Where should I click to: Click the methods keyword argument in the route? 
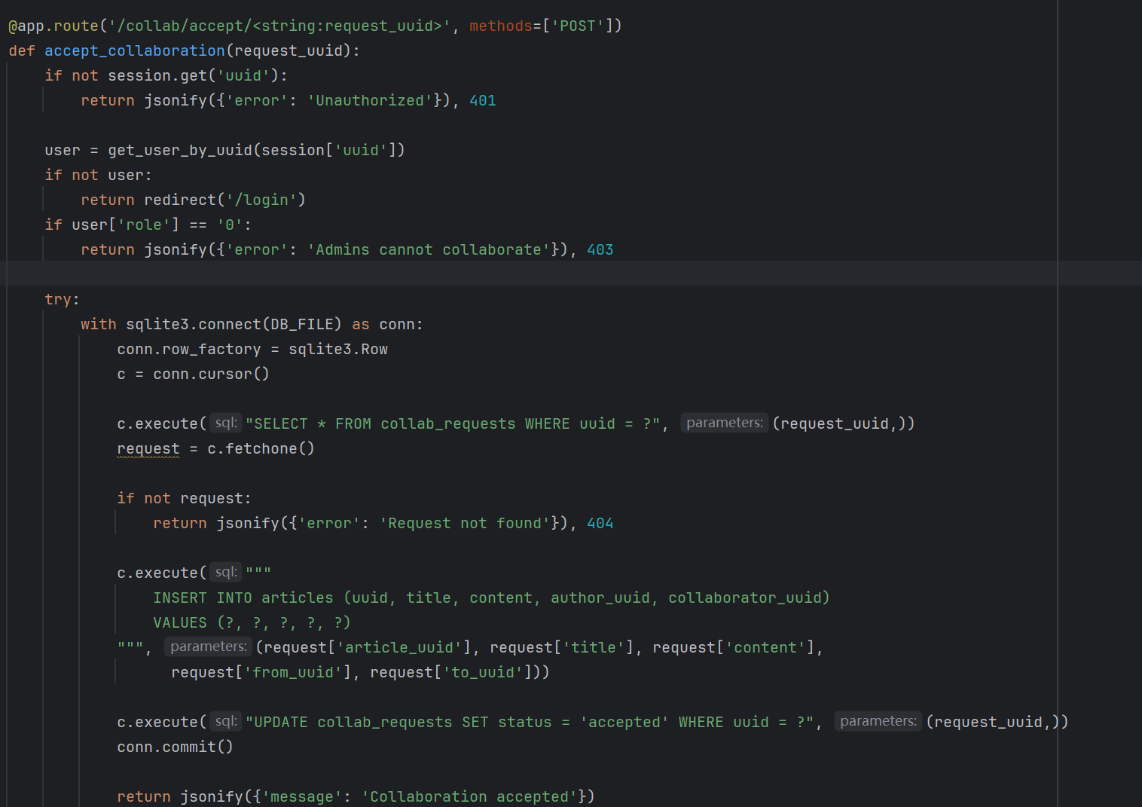coord(500,26)
